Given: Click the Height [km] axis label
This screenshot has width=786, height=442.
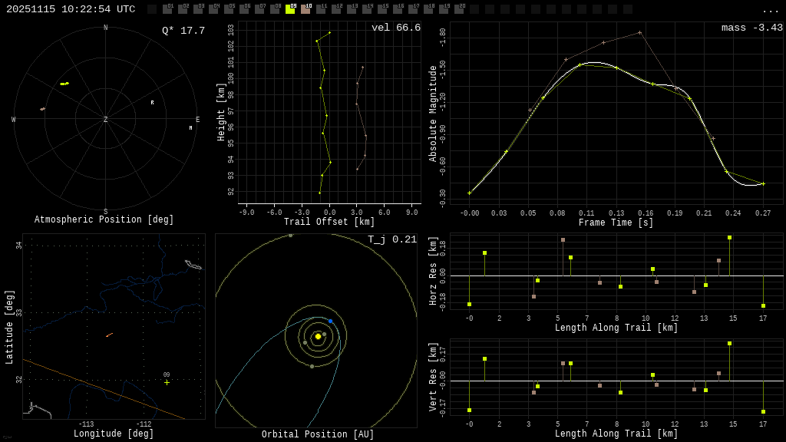Looking at the screenshot, I should tap(221, 112).
